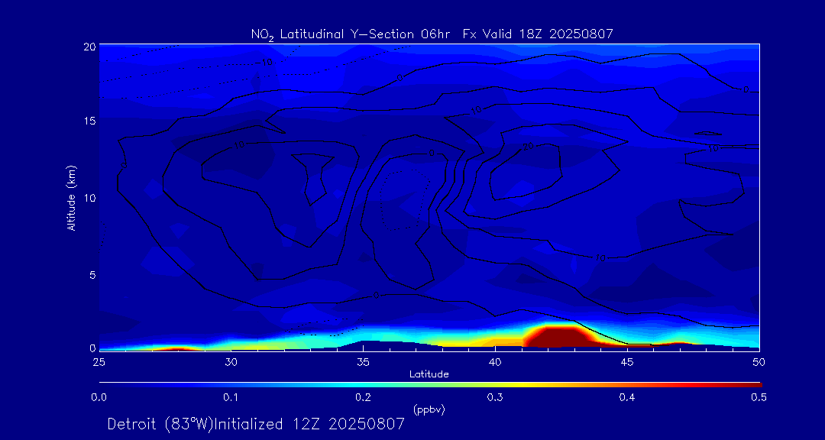Click colorbar tick label 0.3
825x440 pixels.
coord(495,398)
